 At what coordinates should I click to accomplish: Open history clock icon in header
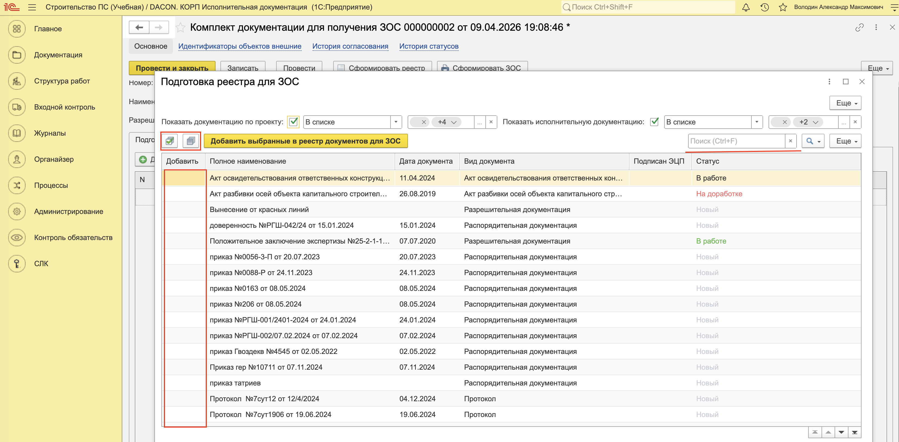coord(764,7)
